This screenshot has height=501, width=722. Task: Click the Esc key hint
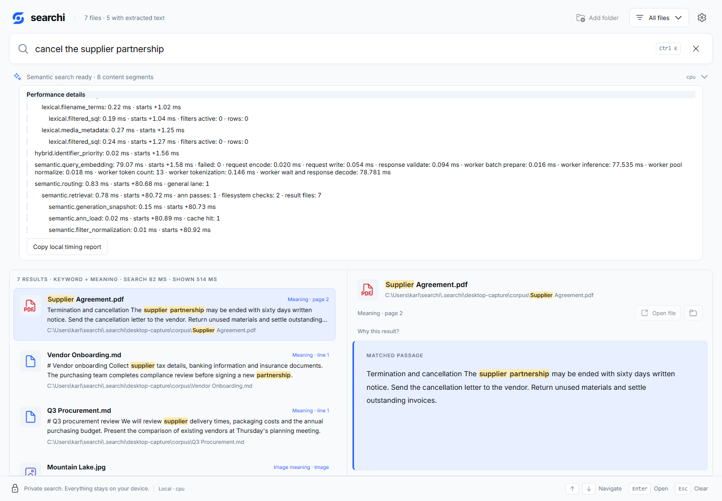point(683,488)
